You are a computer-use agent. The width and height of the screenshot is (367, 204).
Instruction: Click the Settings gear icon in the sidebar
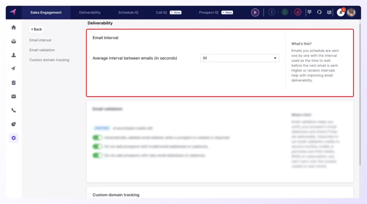[x=14, y=138]
